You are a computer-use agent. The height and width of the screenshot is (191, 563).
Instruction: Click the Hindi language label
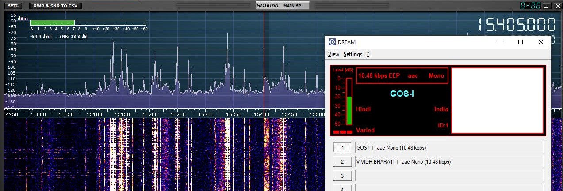point(363,109)
